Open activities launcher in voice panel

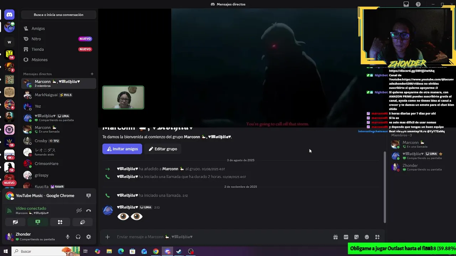(60, 222)
